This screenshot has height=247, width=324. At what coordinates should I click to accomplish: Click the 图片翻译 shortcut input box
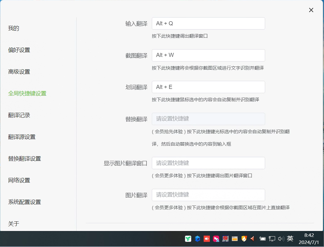[x=208, y=195]
